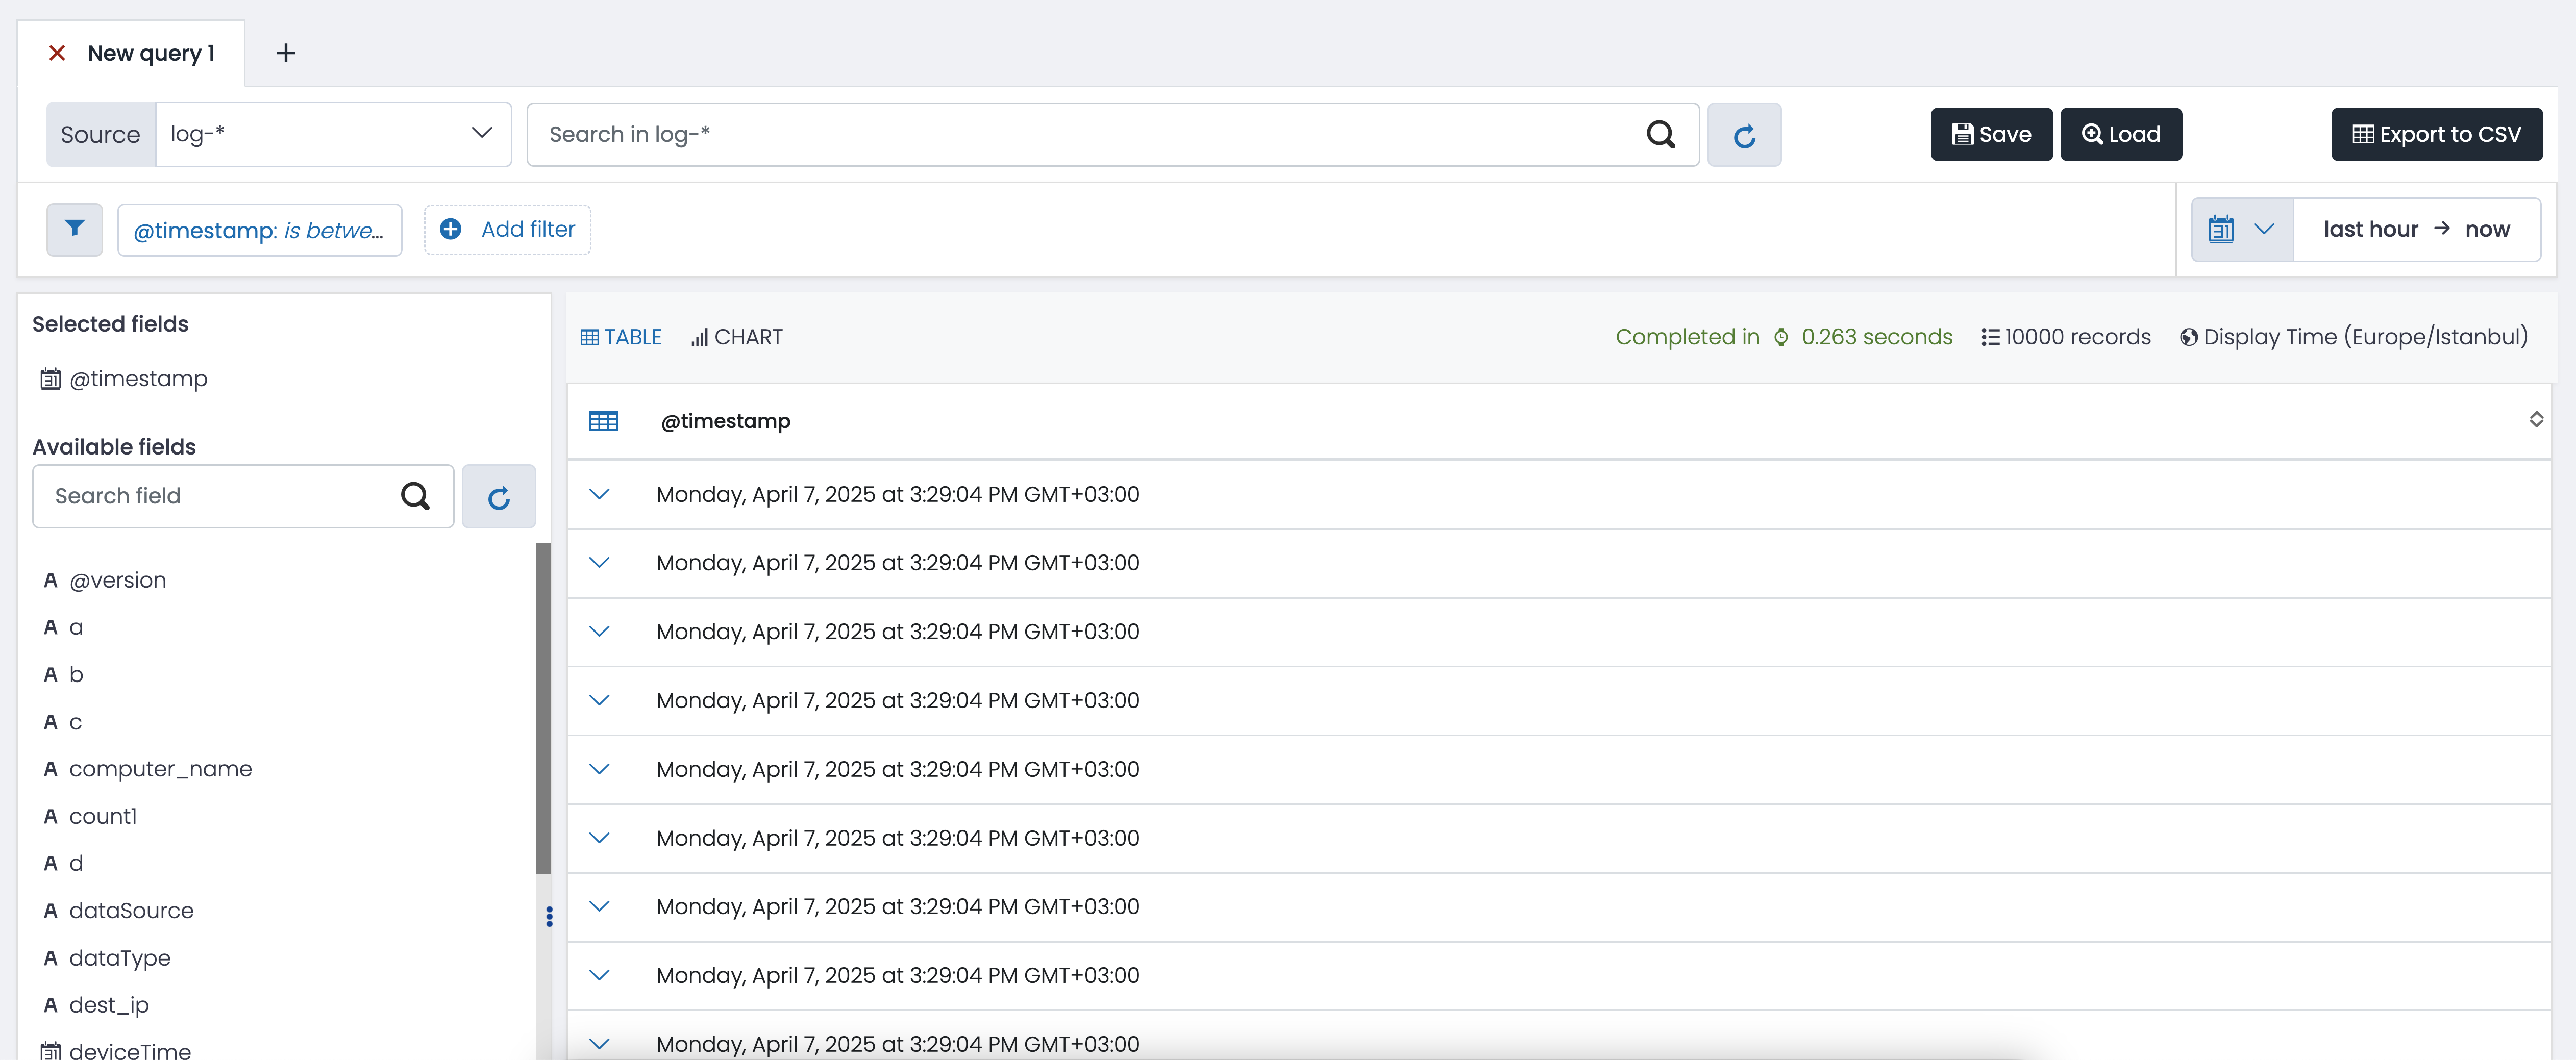
Task: Refresh the query results
Action: 1743,135
